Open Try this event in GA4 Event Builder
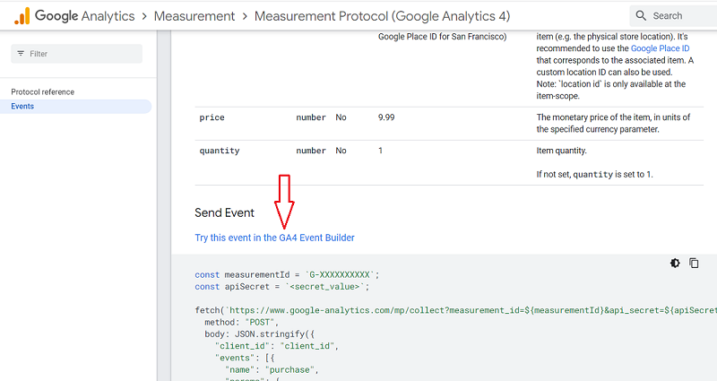 point(274,238)
